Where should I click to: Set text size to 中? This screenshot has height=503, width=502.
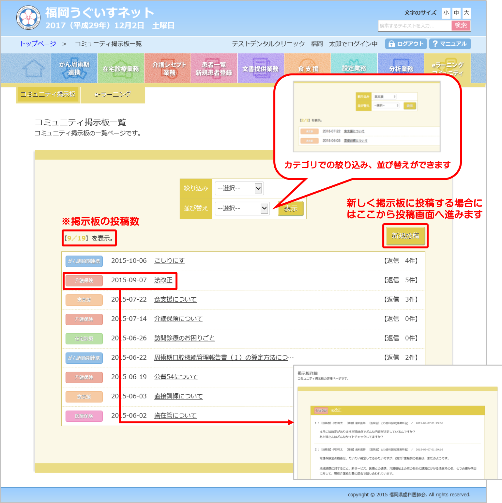pos(456,13)
